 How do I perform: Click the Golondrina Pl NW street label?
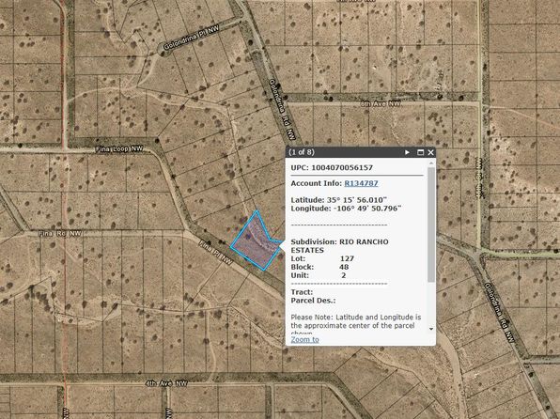pyautogui.click(x=192, y=38)
